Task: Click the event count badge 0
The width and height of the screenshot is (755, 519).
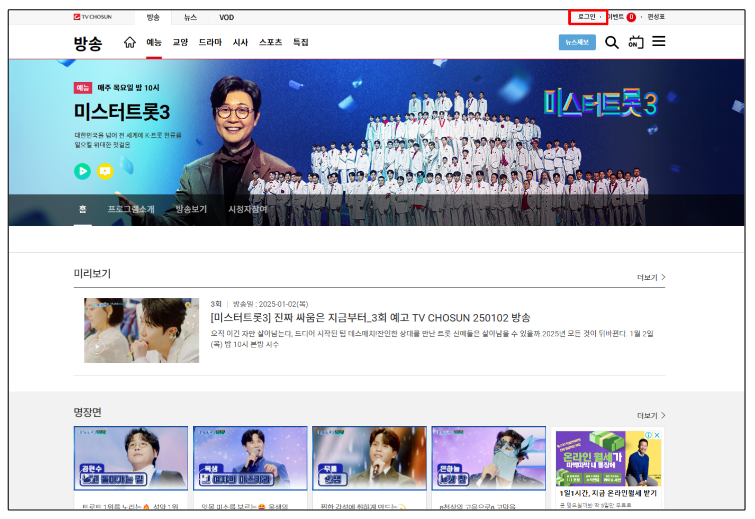Action: [x=631, y=17]
